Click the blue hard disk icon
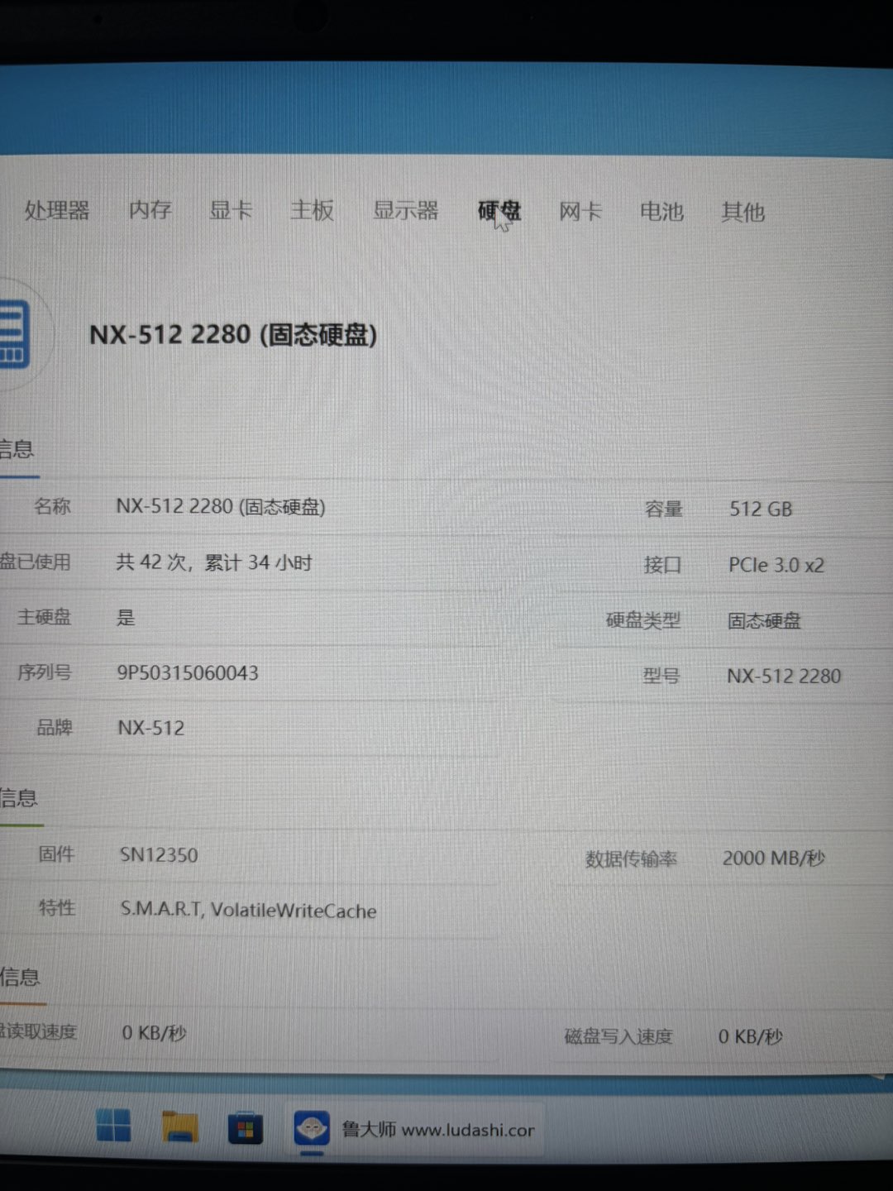The width and height of the screenshot is (893, 1191). pos(15,334)
